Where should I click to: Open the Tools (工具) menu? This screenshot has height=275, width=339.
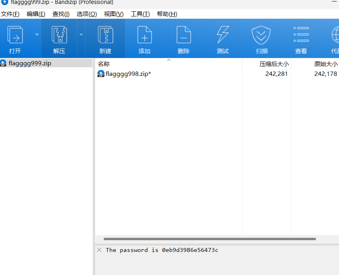[140, 14]
